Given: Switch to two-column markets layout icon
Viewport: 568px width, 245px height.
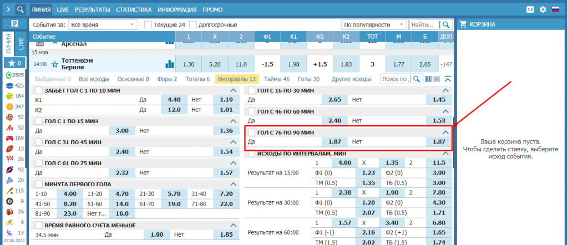Looking at the screenshot, I should pyautogui.click(x=428, y=79).
